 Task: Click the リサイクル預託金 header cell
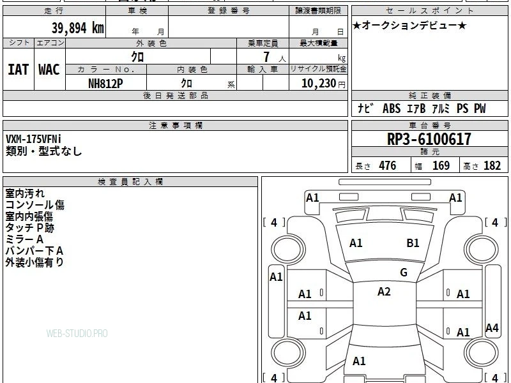(318, 70)
